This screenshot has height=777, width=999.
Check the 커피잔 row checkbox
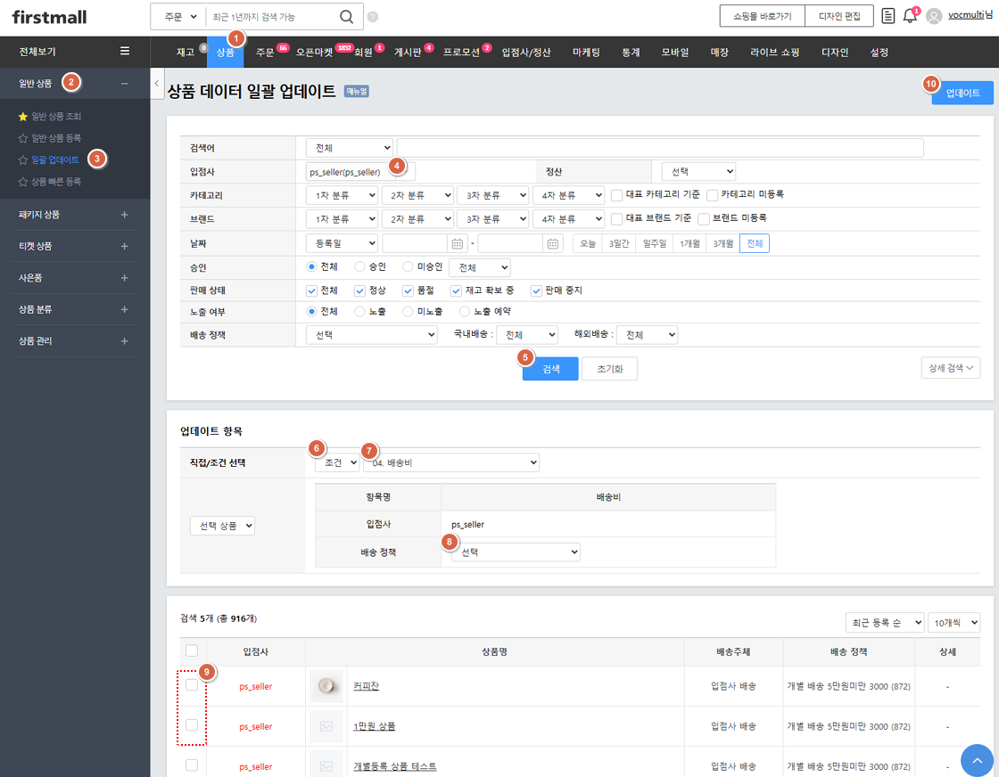pyautogui.click(x=192, y=684)
